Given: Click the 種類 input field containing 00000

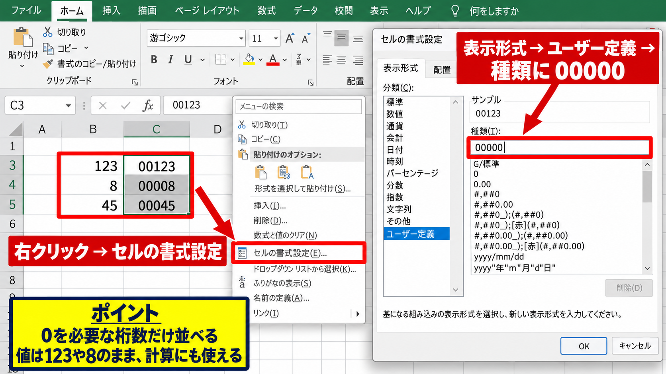Looking at the screenshot, I should coord(559,148).
